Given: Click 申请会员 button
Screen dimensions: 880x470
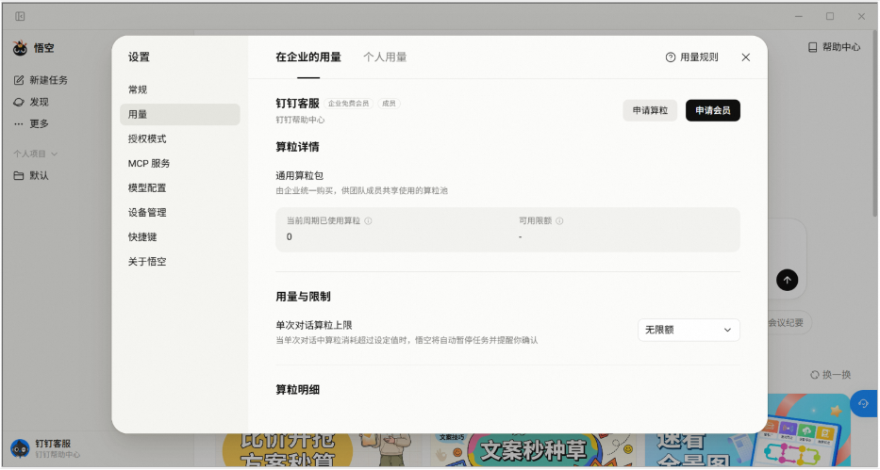Looking at the screenshot, I should coord(713,110).
